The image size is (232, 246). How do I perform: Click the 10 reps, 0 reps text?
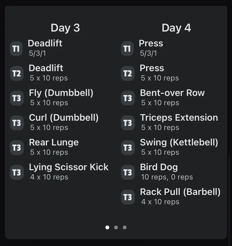pos(167,177)
